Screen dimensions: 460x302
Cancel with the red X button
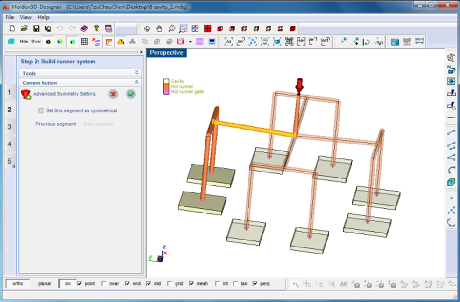[113, 94]
